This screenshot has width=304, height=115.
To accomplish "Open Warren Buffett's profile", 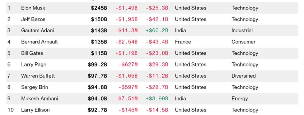I will (38, 76).
